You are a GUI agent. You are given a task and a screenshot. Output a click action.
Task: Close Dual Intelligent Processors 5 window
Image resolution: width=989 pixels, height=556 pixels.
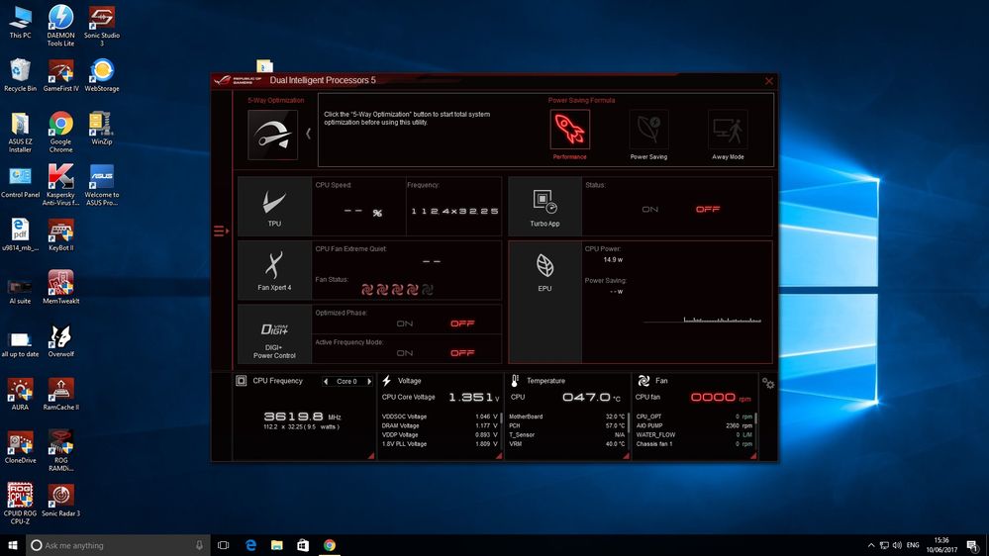pyautogui.click(x=769, y=81)
